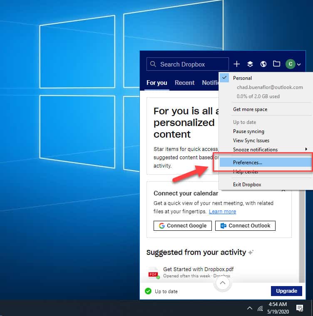The image size is (313, 316).
Task: Choose Exit Dropbox
Action: point(247,184)
